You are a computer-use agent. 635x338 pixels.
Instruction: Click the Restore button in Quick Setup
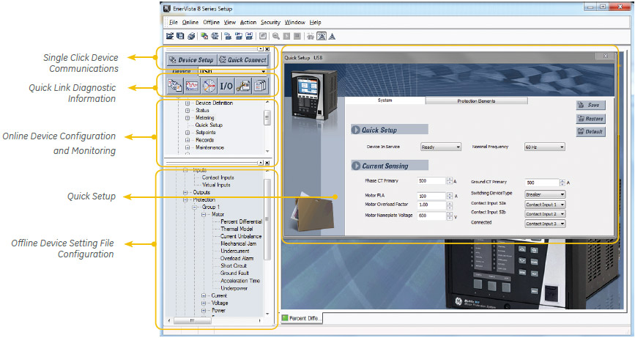591,119
